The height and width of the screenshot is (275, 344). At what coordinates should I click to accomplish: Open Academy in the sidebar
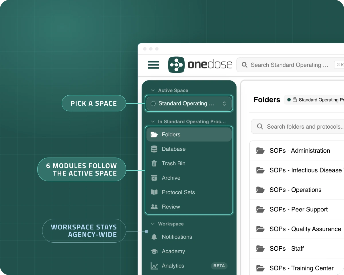click(x=189, y=251)
